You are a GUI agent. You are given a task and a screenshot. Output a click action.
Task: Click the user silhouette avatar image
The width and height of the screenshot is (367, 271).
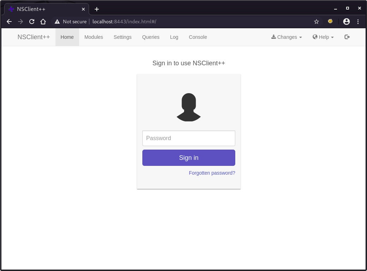(x=189, y=107)
